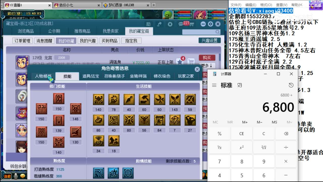The image size is (323, 182).
Task: Select the tornado life skill icon with level 34
Action: coord(98,141)
